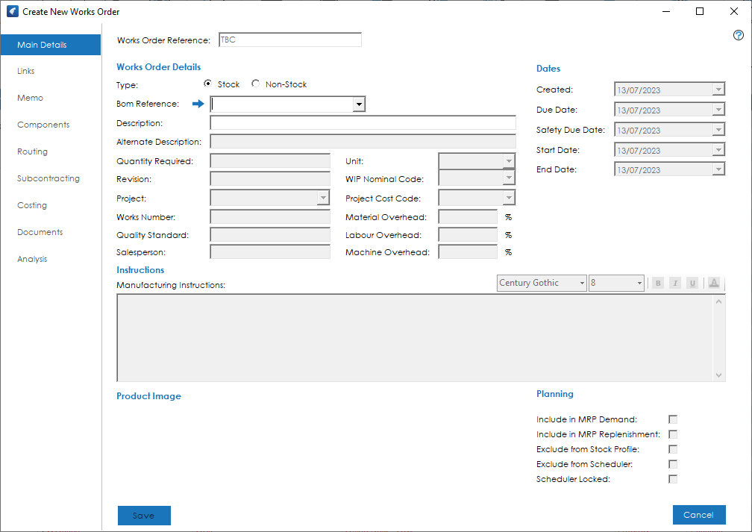
Task: Click the Description input field
Action: tap(363, 123)
